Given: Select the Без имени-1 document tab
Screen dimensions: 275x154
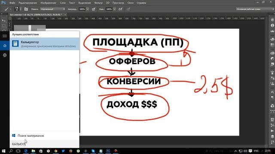Looking at the screenshot, I should click(x=36, y=15).
